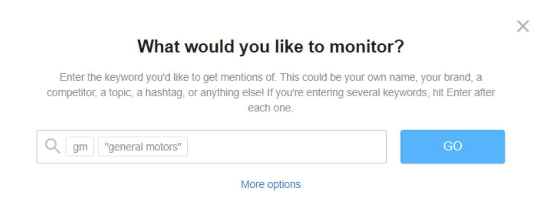Viewport: 556px width, 220px height.
Task: Close the monitor dialog with the X
Action: click(523, 26)
